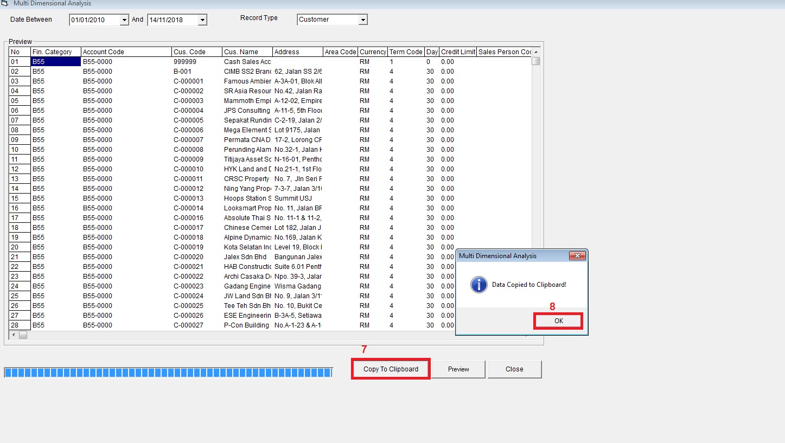Click the Cus. Name column header
The image size is (785, 443).
tap(247, 52)
